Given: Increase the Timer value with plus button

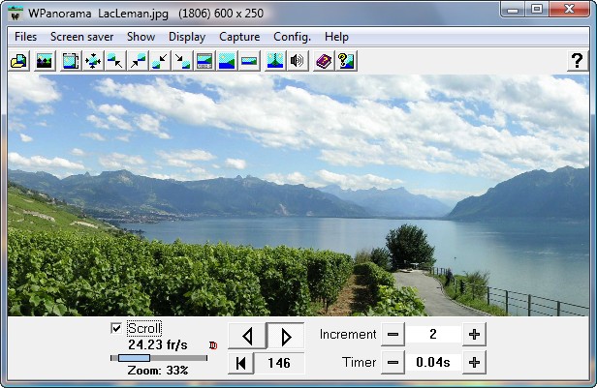Looking at the screenshot, I should coord(474,363).
